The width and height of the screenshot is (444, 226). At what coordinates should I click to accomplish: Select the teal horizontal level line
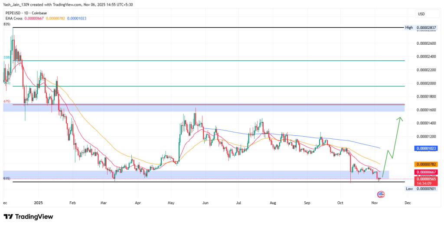(208, 61)
